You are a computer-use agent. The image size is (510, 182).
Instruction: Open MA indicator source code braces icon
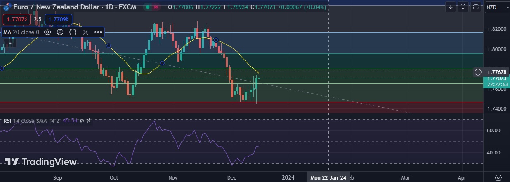73,32
